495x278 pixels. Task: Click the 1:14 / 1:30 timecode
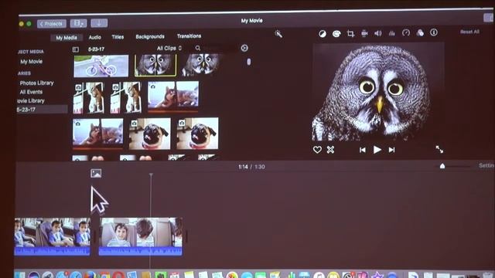251,167
